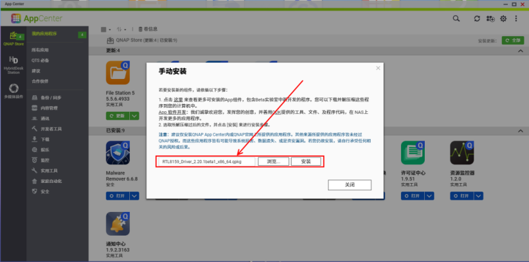Select 我的应用程序 in the sidebar
The width and height of the screenshot is (529, 262).
pos(44,34)
